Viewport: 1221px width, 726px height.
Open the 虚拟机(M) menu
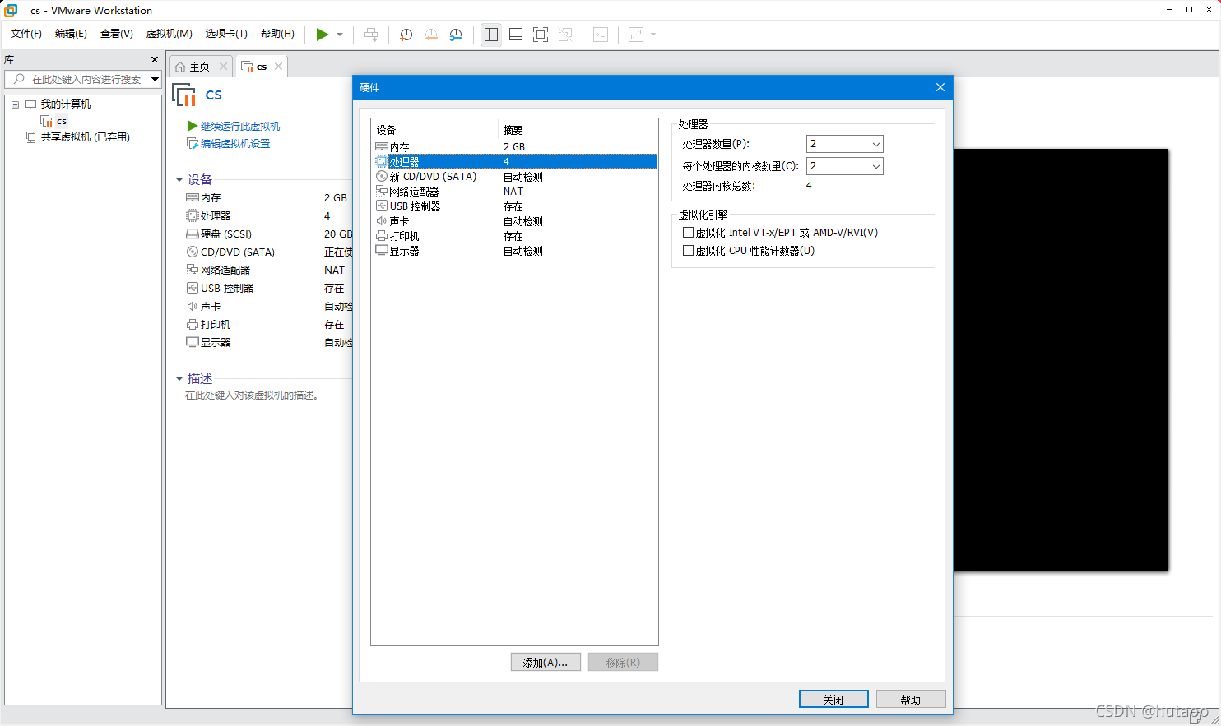click(x=169, y=34)
